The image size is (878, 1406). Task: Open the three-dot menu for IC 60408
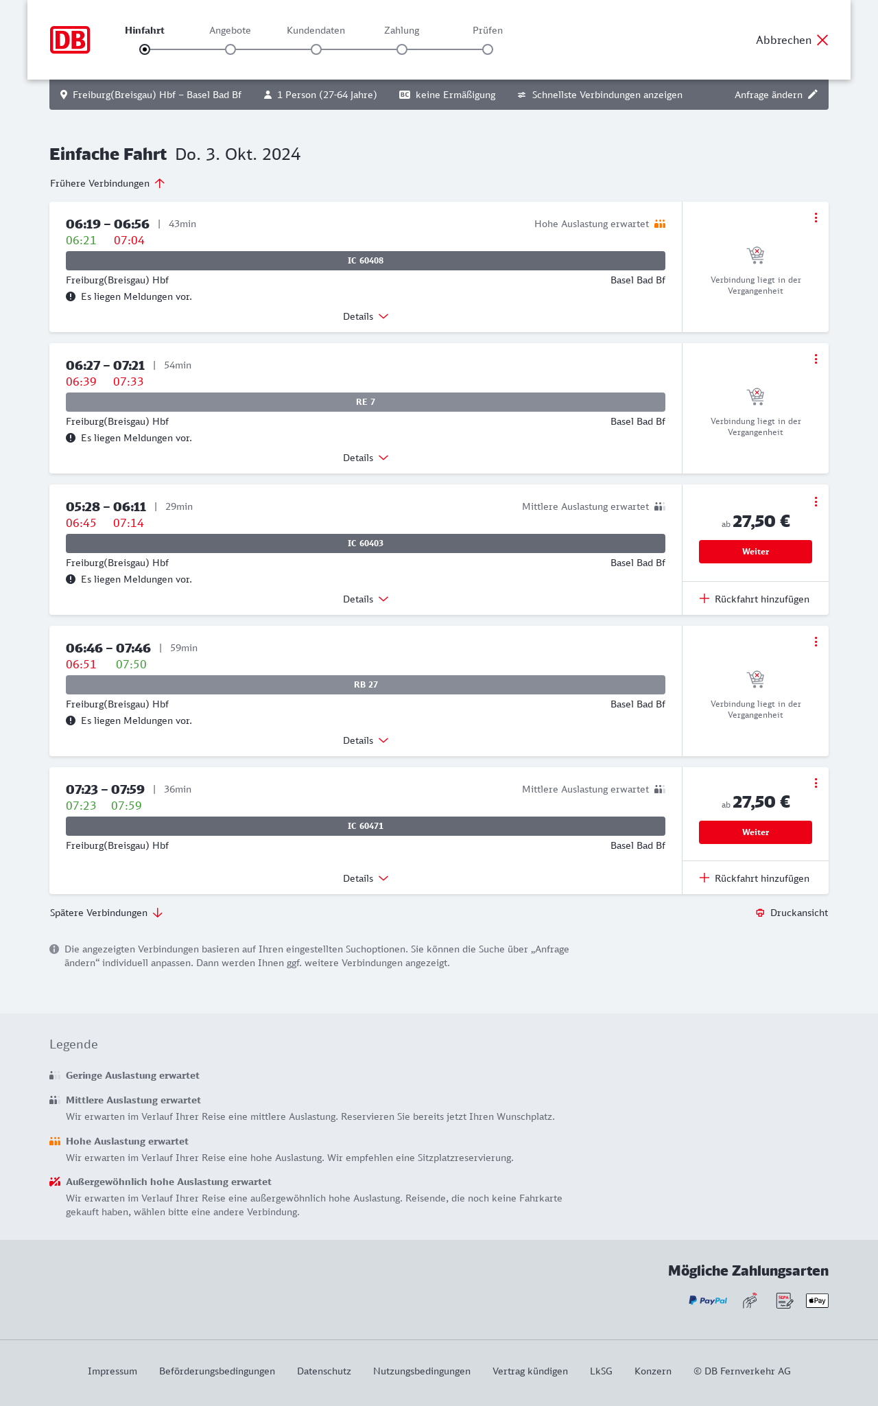pyautogui.click(x=816, y=218)
